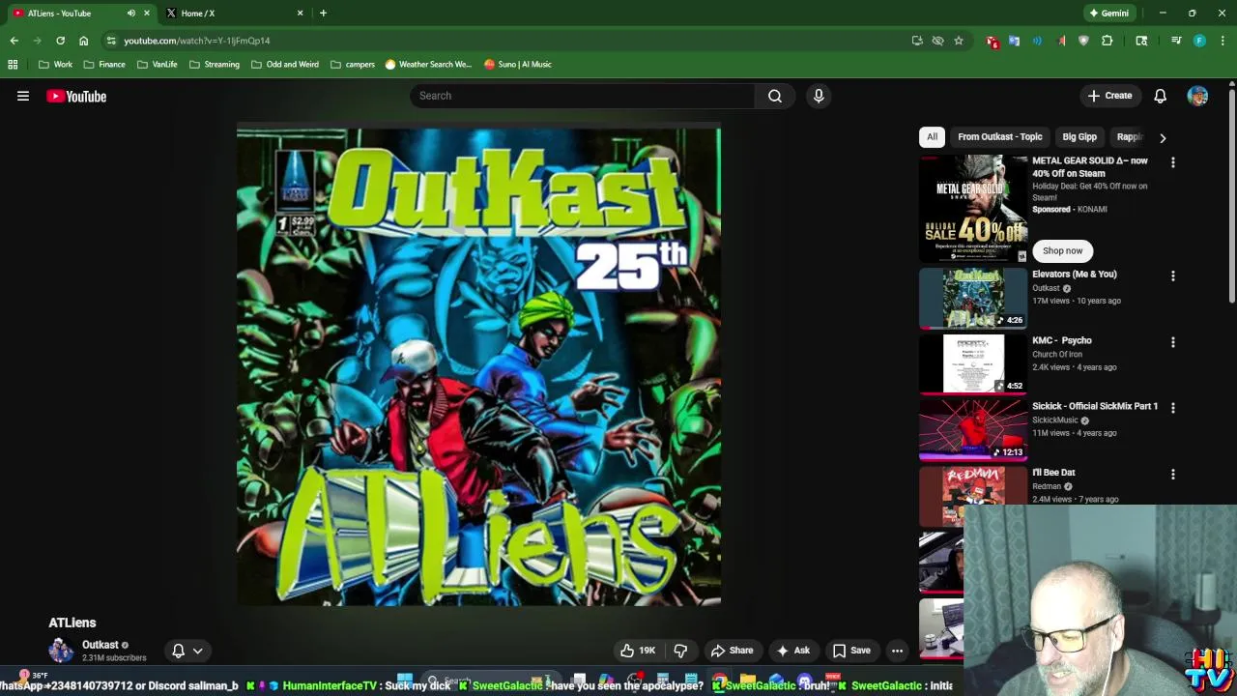Open the Outkast channel avatar
This screenshot has width=1237, height=696.
[61, 651]
